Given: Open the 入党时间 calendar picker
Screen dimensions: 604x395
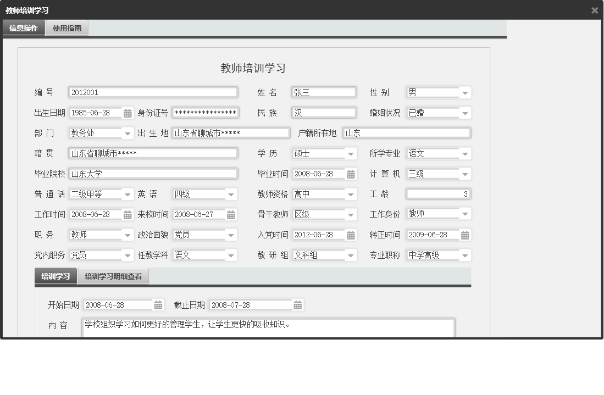Looking at the screenshot, I should click(x=350, y=234).
